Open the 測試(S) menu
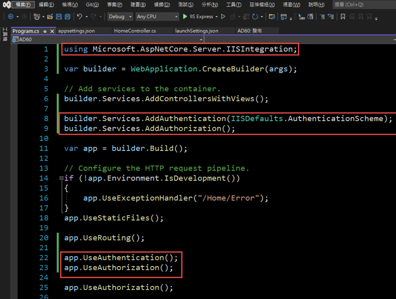This screenshot has height=299, width=396. (x=186, y=5)
